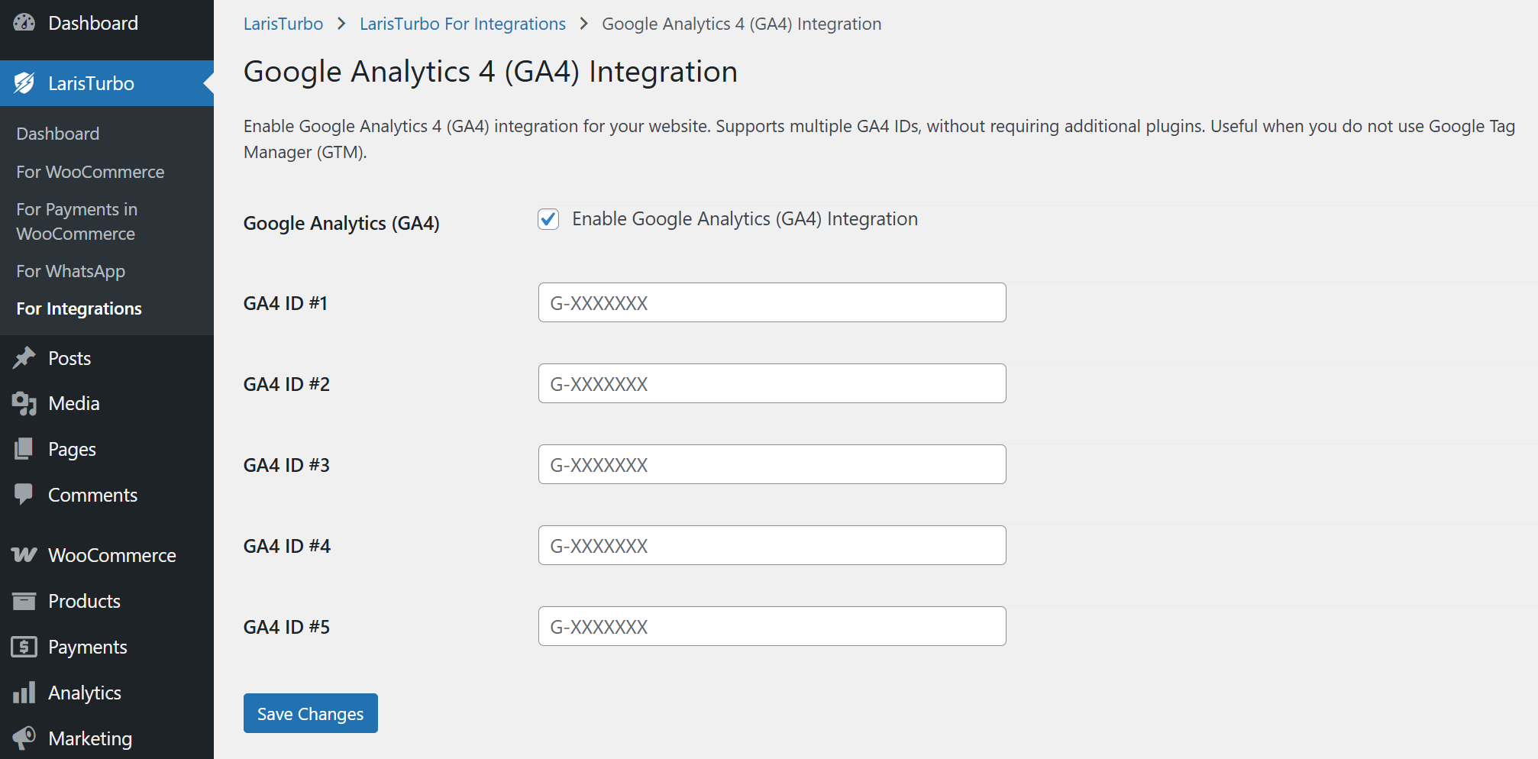Disable Google Analytics (GA4) Integration checkbox
Image resolution: width=1538 pixels, height=759 pixels.
(548, 219)
